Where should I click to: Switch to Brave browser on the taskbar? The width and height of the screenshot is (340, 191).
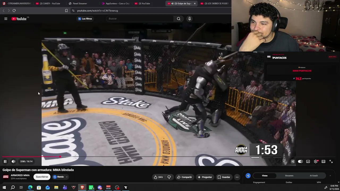point(82,188)
